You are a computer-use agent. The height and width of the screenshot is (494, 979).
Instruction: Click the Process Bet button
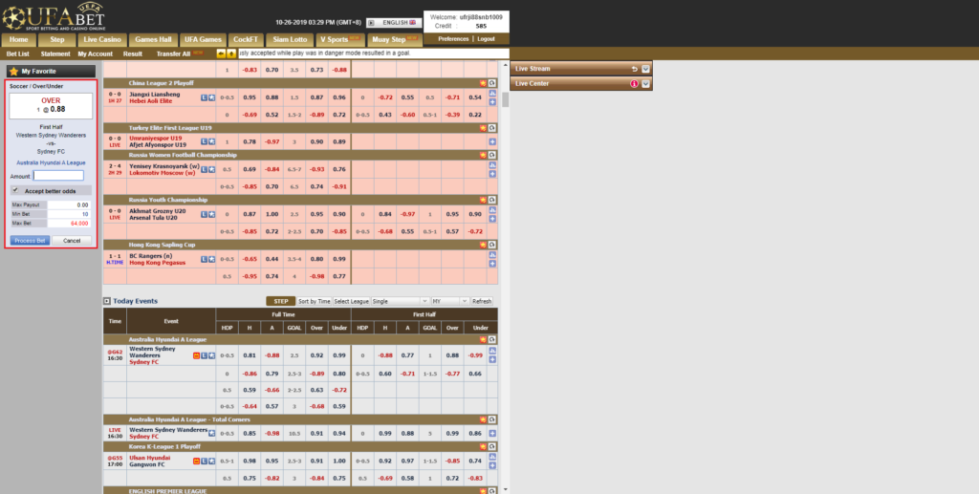point(30,241)
